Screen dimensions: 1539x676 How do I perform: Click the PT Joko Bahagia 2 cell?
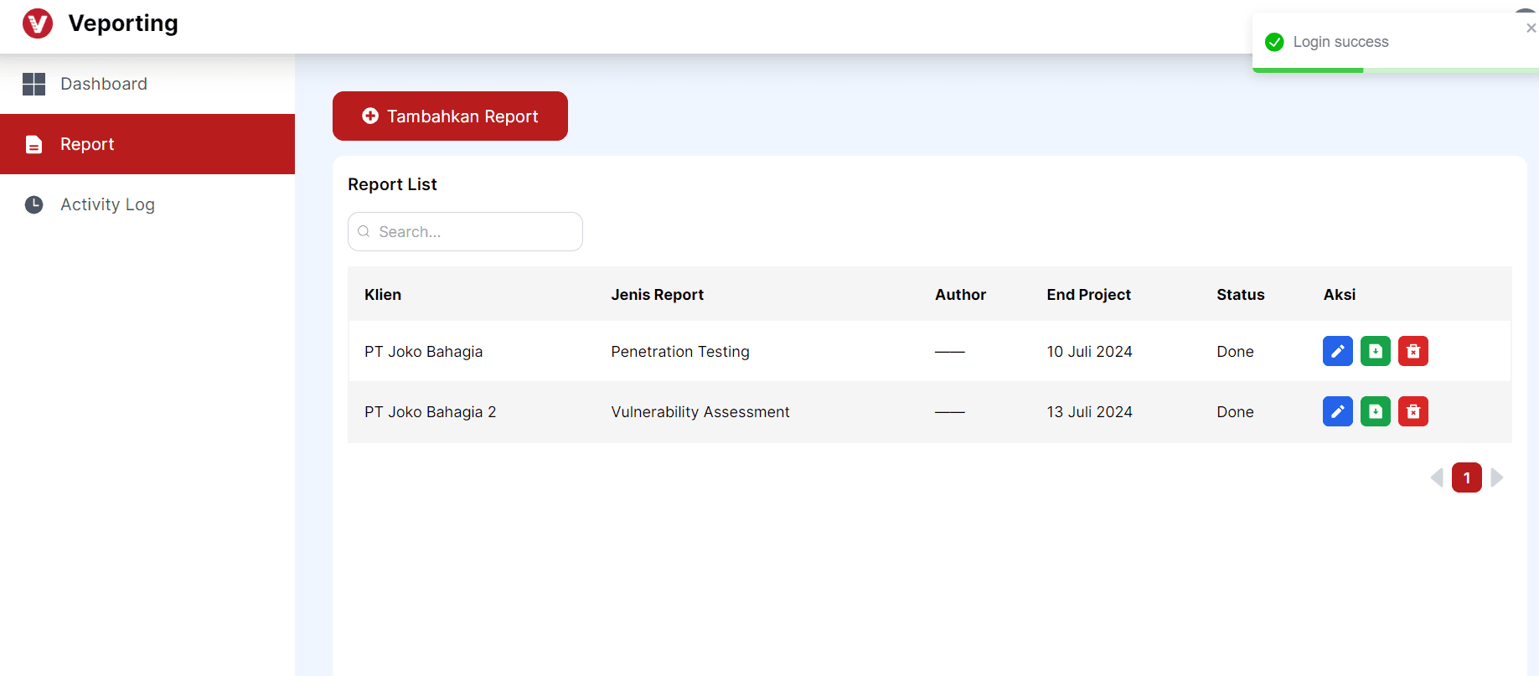tap(431, 412)
